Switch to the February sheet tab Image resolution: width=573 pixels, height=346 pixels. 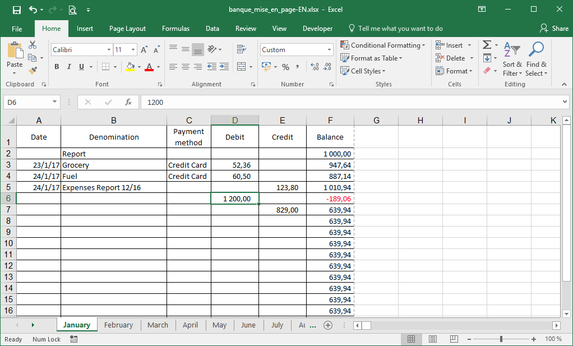118,325
